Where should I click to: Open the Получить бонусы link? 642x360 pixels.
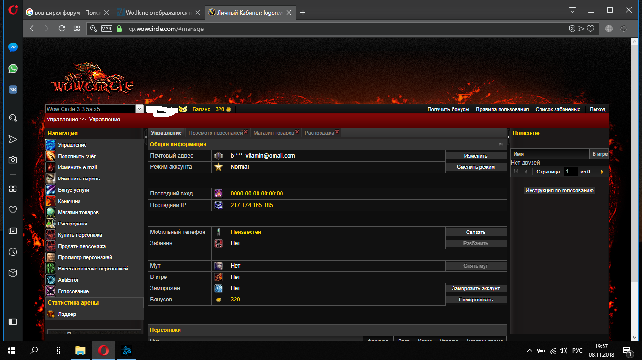448,109
